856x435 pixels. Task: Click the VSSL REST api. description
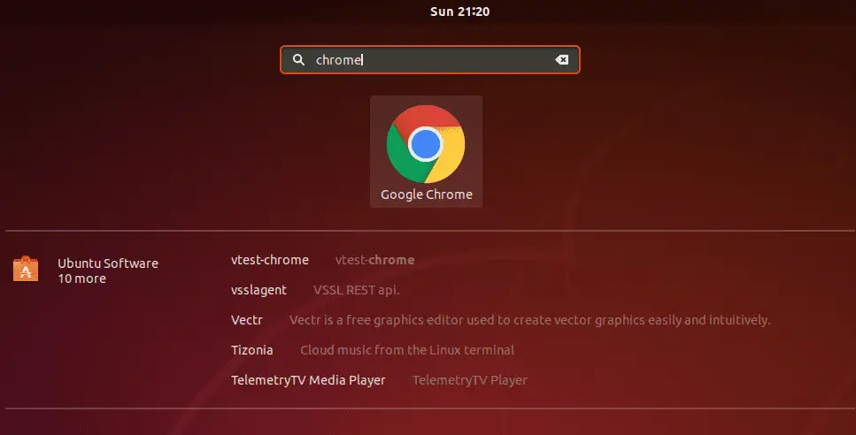coord(357,290)
